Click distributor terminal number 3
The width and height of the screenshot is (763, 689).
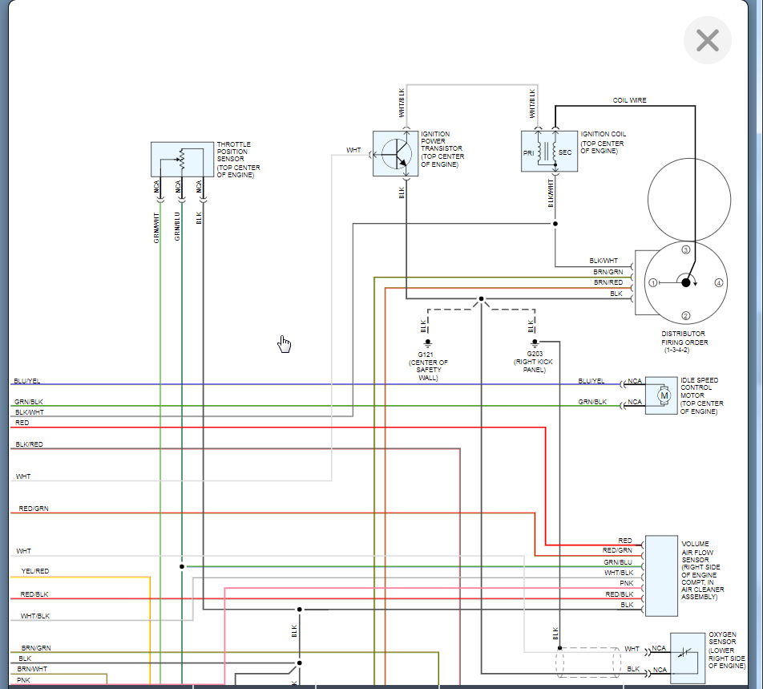tap(685, 249)
